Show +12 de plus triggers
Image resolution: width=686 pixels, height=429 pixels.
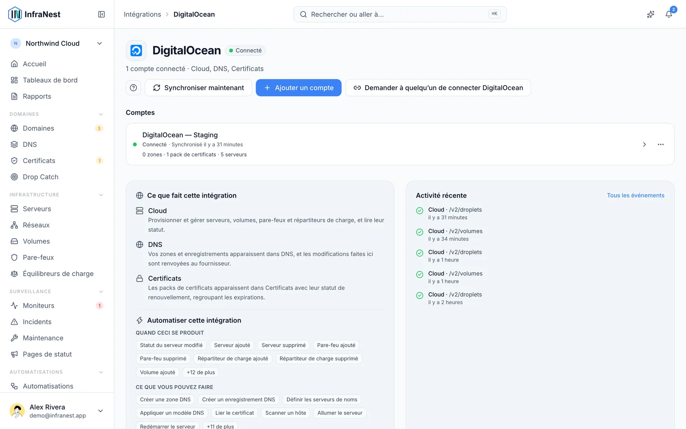(201, 372)
